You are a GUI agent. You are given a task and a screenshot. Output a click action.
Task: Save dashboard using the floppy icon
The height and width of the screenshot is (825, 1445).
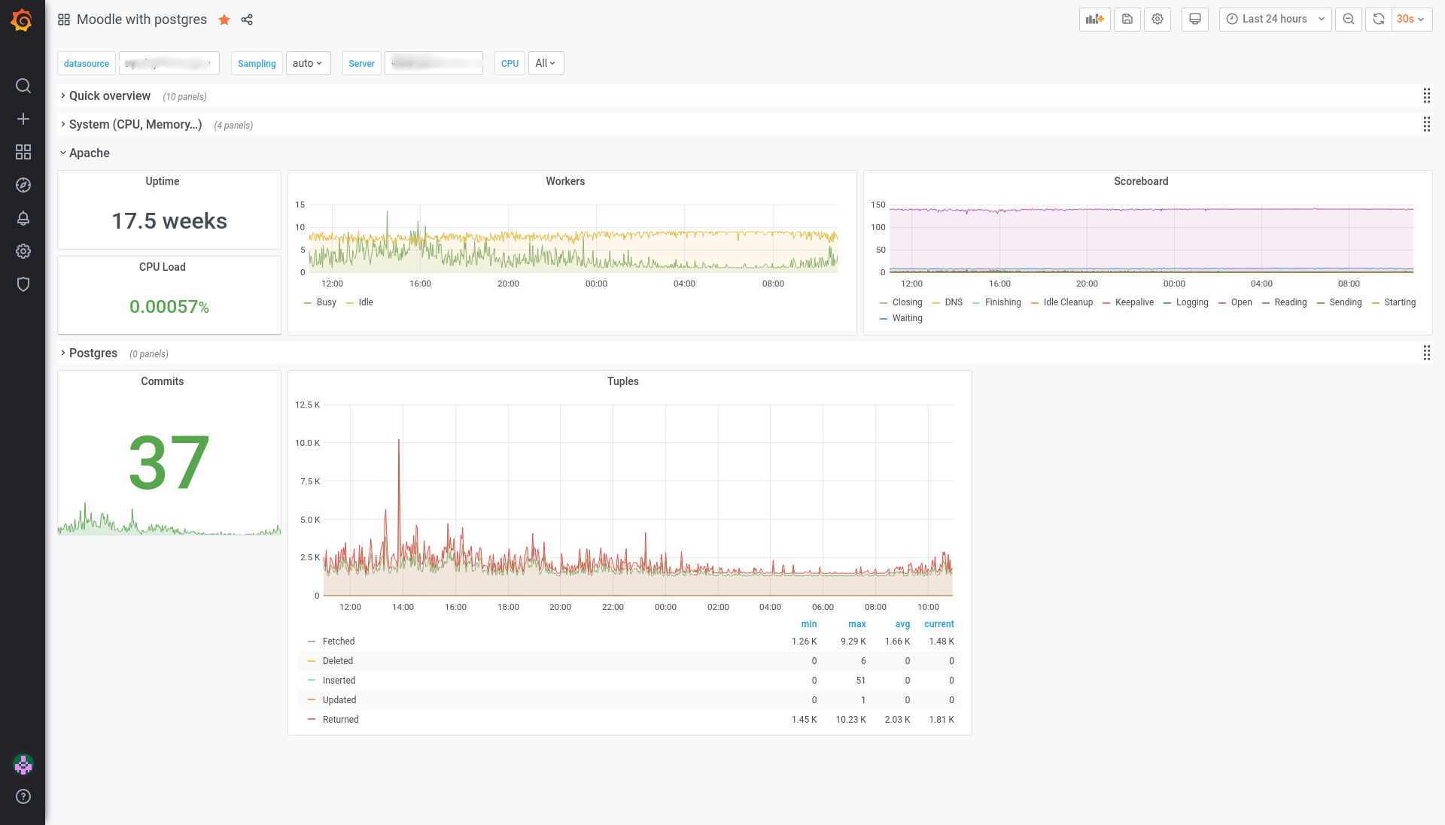1127,20
